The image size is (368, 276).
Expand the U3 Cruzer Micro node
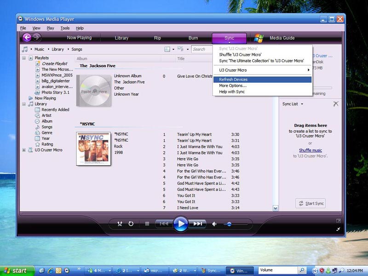click(24, 150)
